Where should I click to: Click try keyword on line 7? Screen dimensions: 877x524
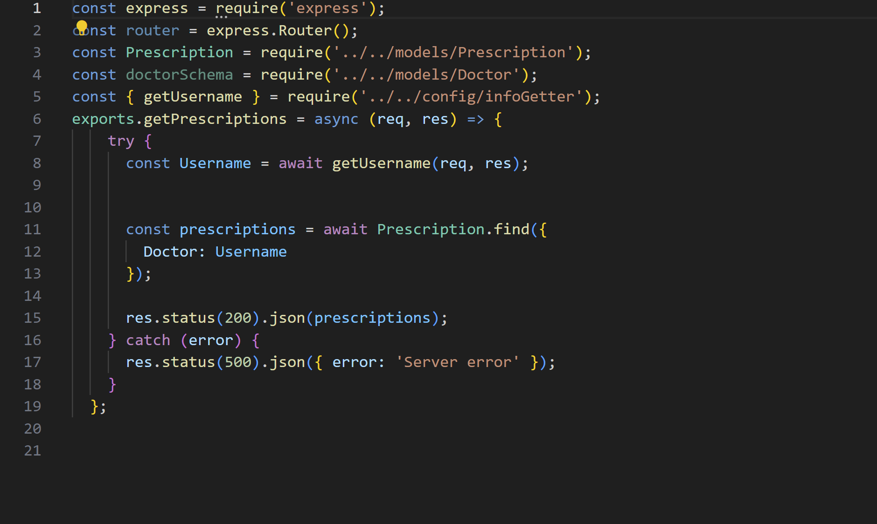[121, 141]
